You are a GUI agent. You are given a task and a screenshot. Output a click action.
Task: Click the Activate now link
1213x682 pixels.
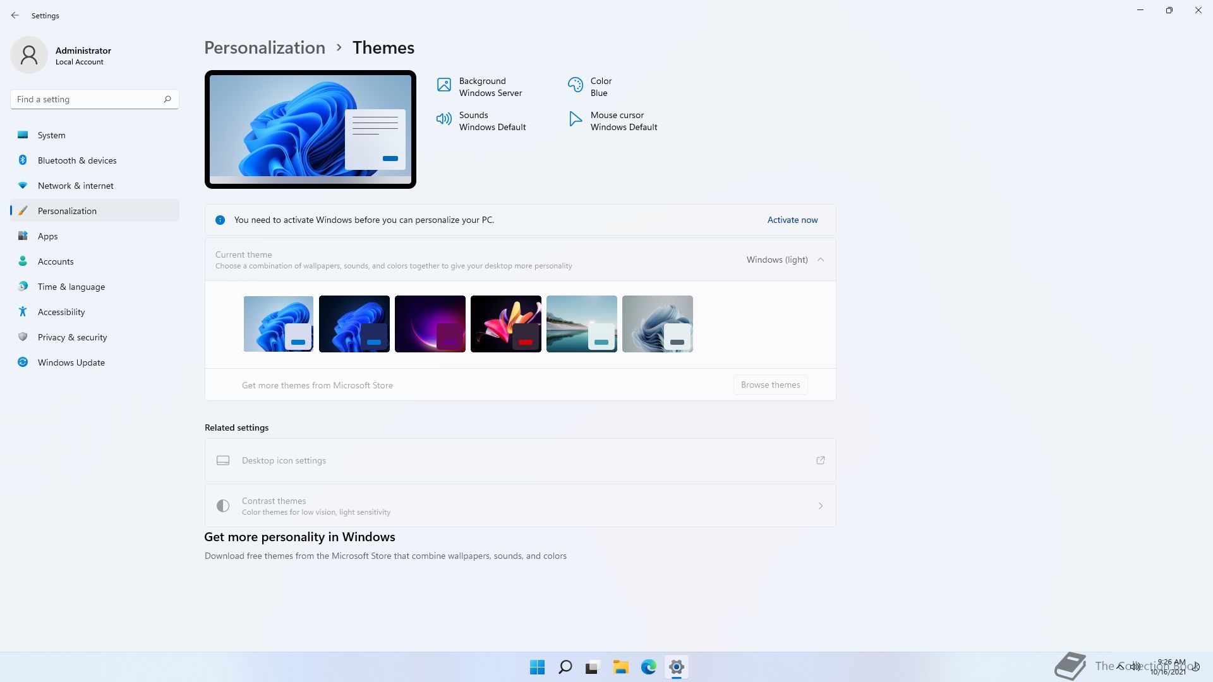coord(792,220)
